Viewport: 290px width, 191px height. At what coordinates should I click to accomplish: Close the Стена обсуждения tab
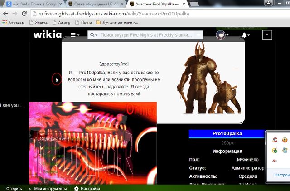tap(122, 4)
